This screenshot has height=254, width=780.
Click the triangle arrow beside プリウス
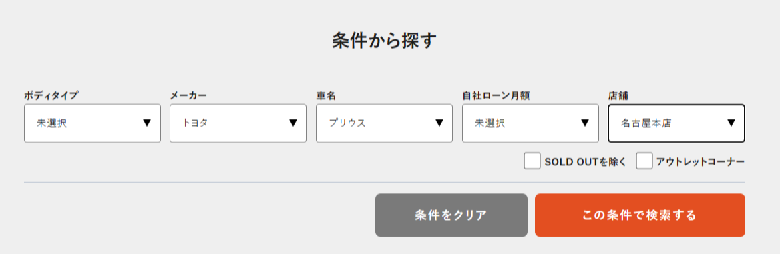pyautogui.click(x=439, y=123)
